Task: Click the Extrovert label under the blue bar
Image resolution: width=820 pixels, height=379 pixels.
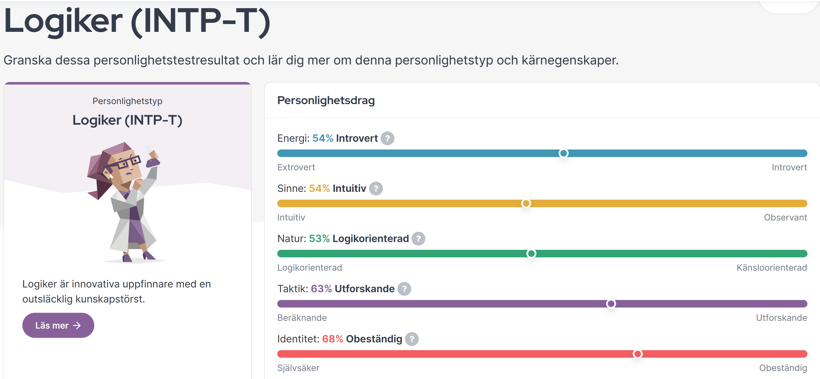Action: [296, 167]
